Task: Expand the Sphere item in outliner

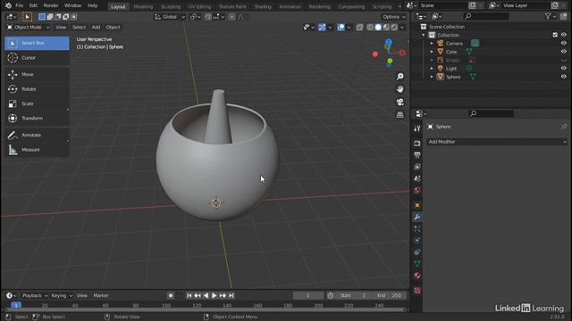Action: pyautogui.click(x=432, y=78)
